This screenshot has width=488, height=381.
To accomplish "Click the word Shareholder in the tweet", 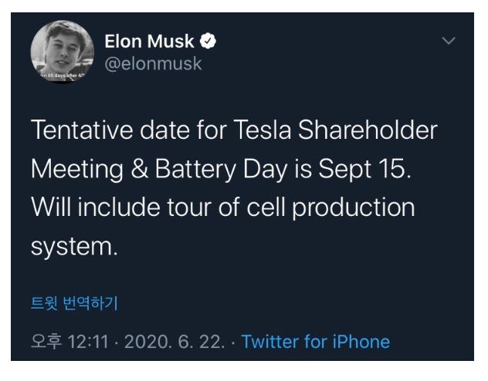I will (x=368, y=130).
